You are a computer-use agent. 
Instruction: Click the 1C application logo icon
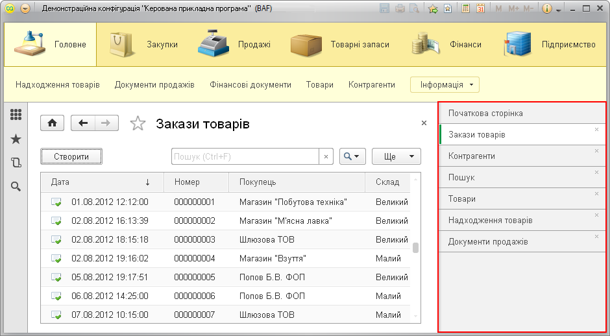point(9,8)
